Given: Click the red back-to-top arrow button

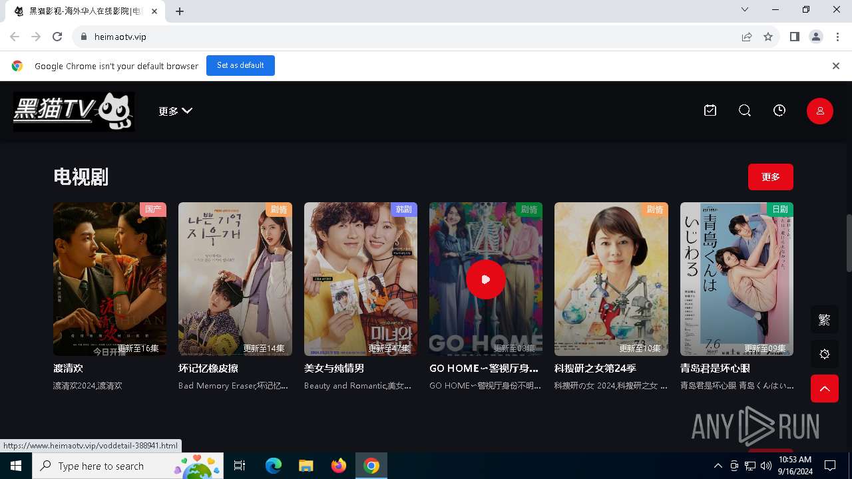Looking at the screenshot, I should coord(825,389).
